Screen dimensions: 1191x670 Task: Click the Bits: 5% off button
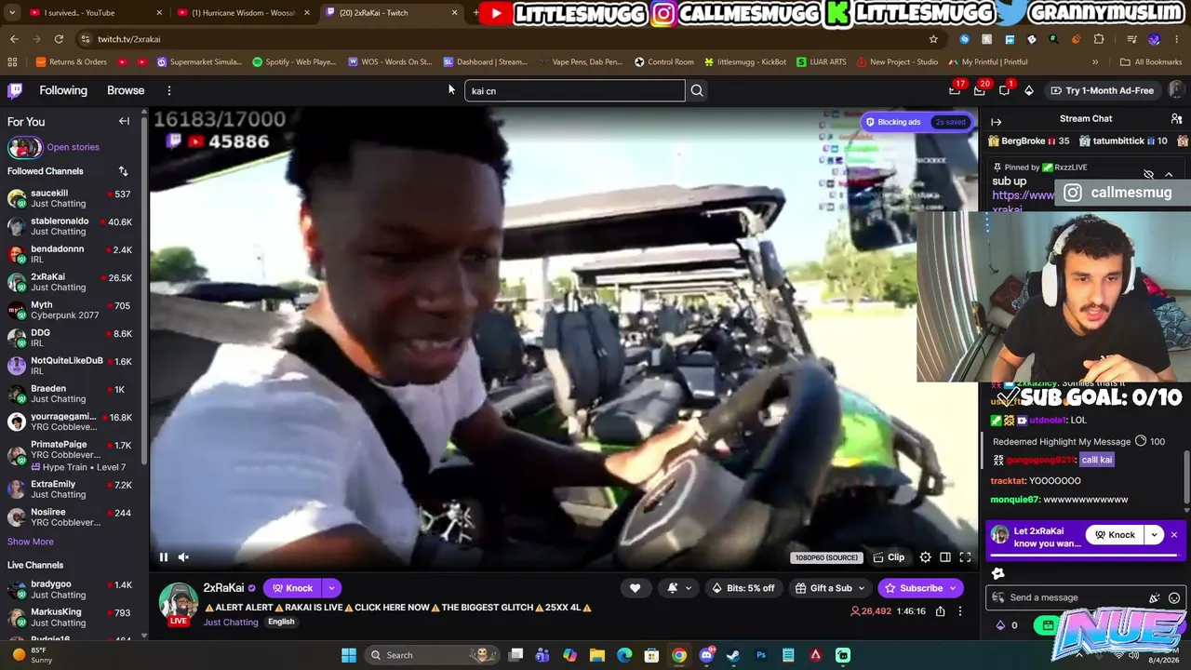[743, 588]
